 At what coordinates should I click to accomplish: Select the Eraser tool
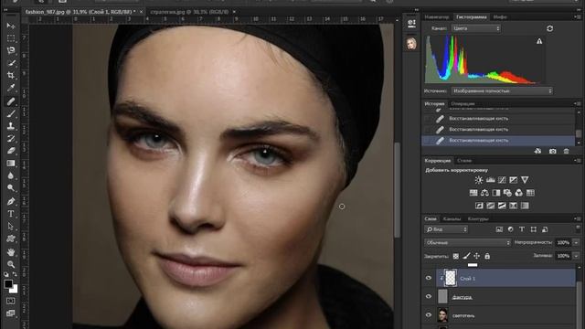tap(11, 151)
